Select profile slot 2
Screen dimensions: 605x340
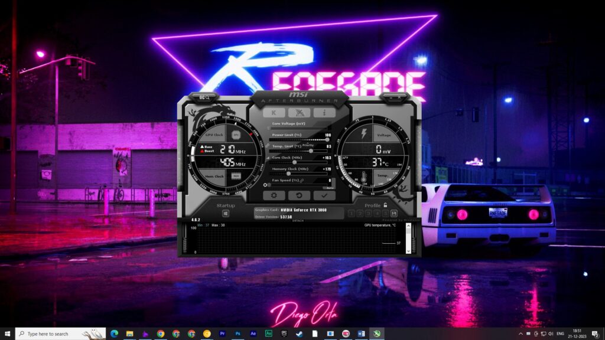(360, 213)
